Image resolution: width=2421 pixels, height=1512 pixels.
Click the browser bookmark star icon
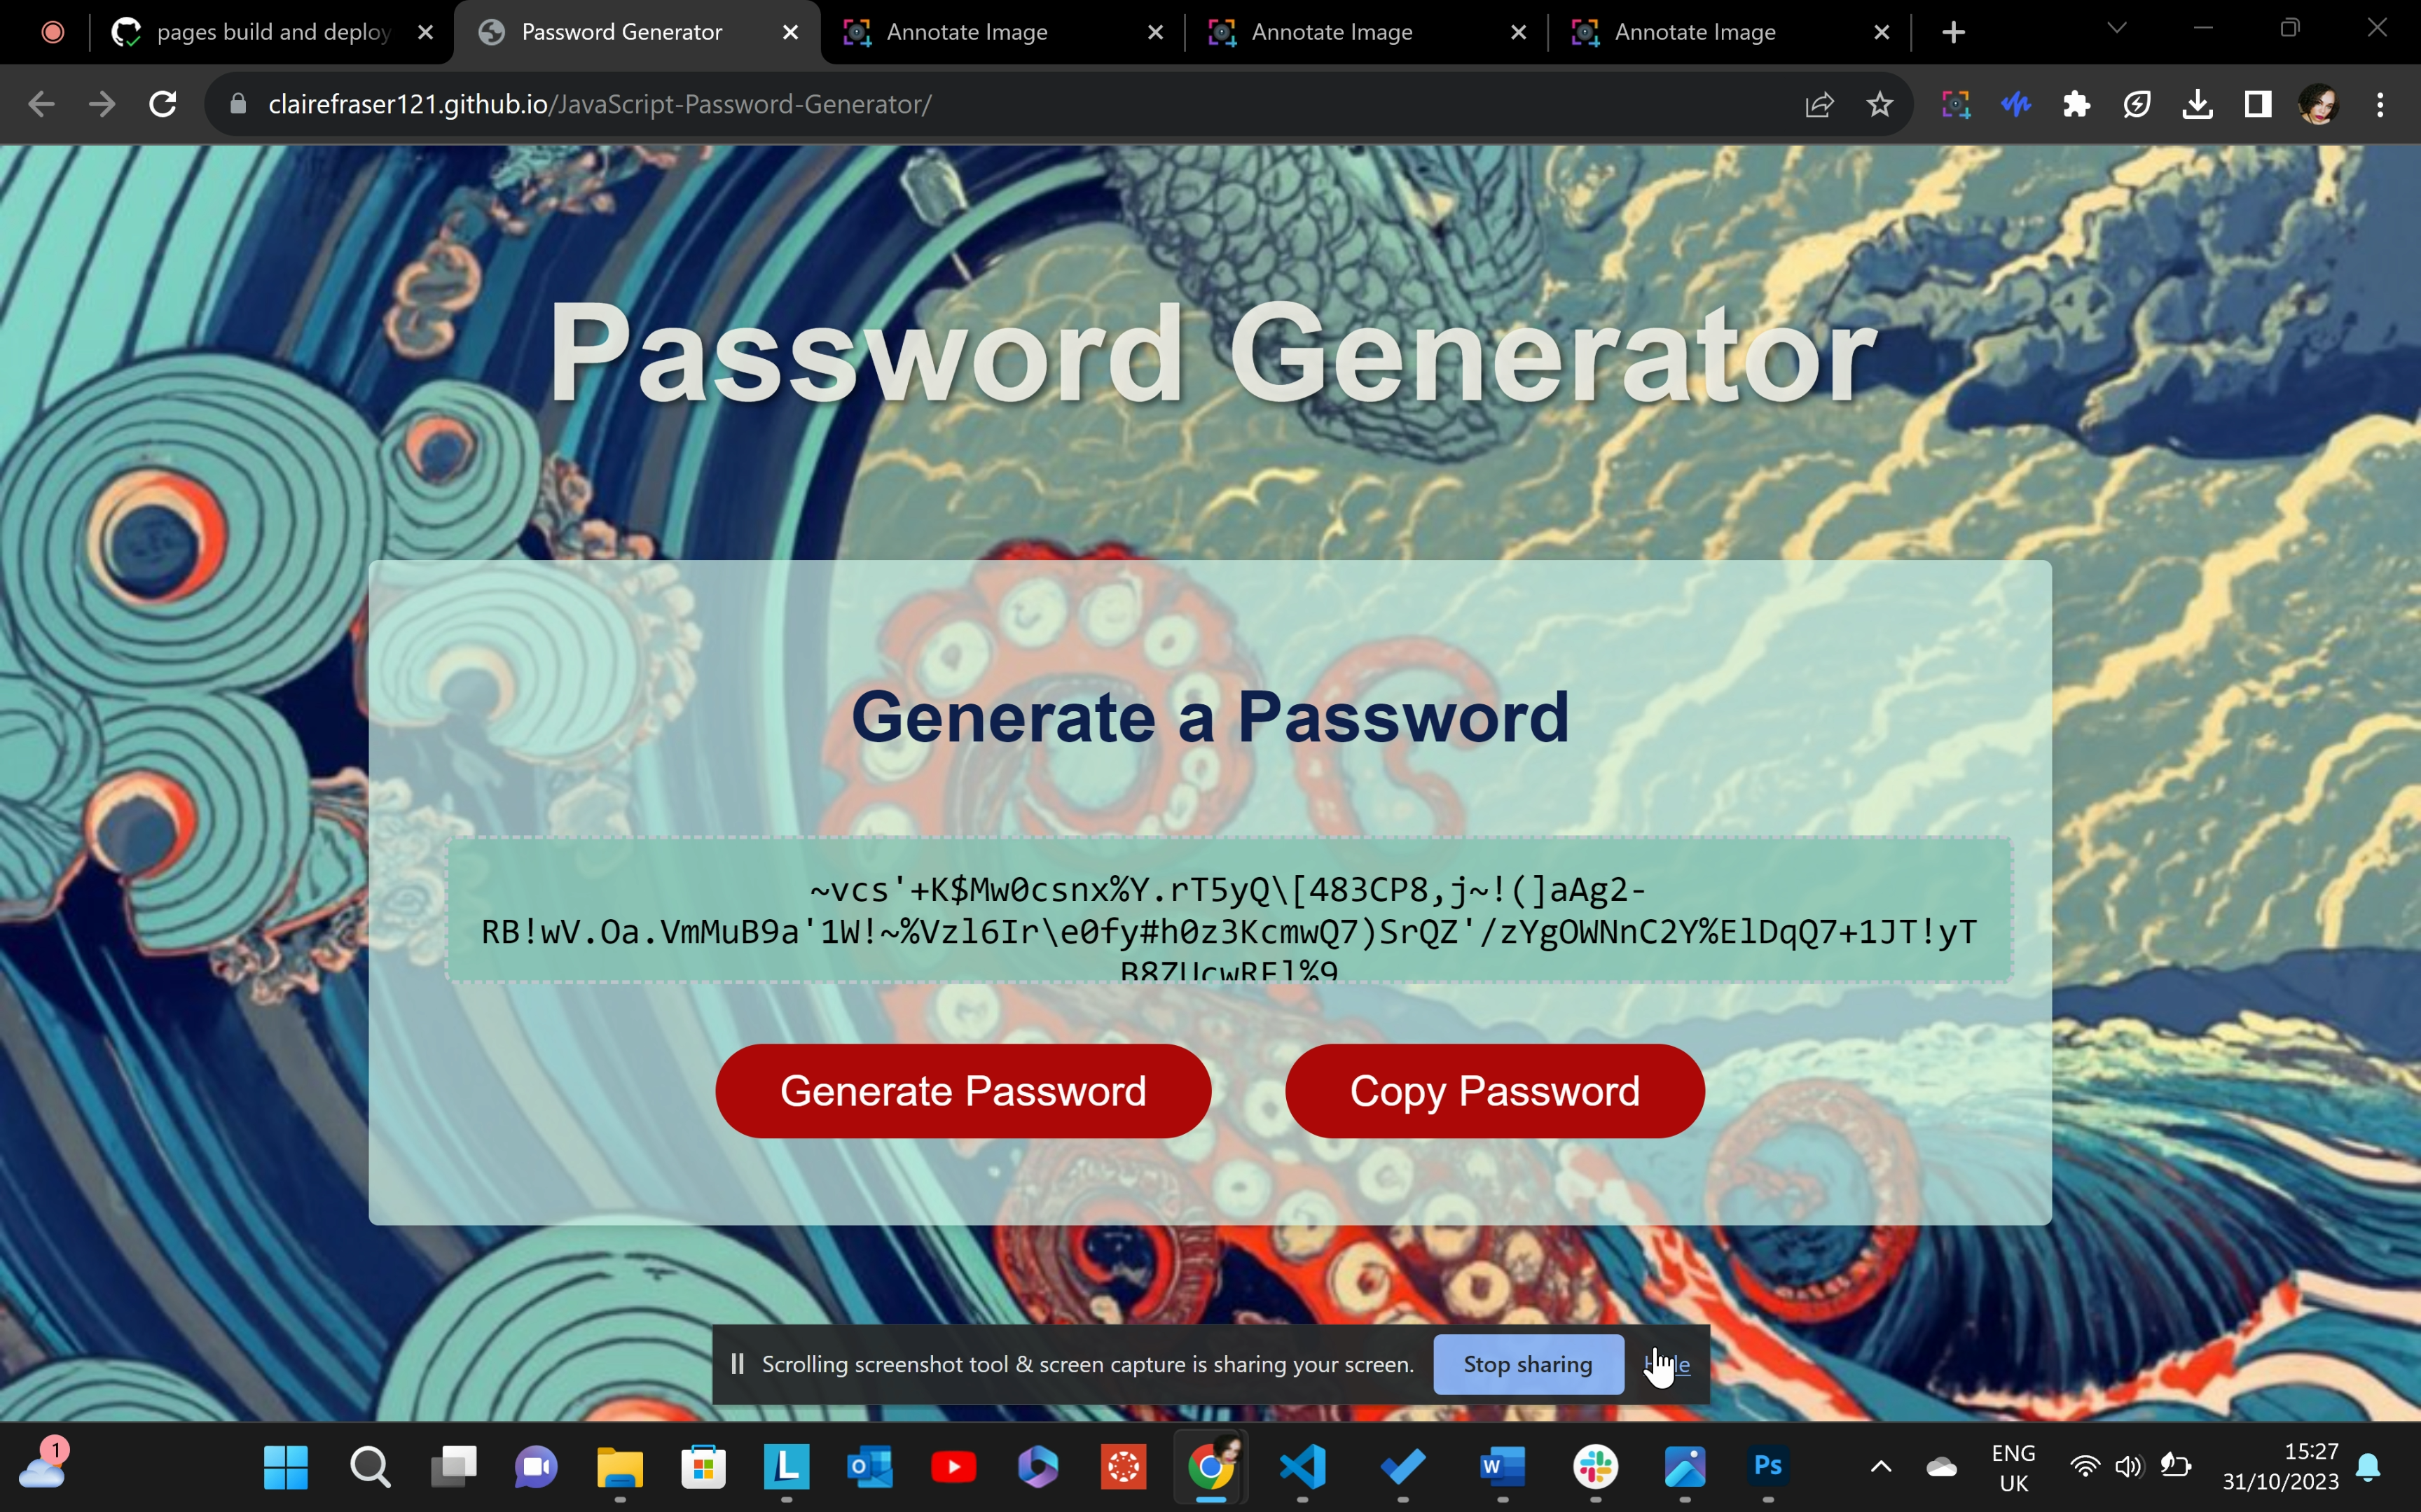[x=1881, y=104]
